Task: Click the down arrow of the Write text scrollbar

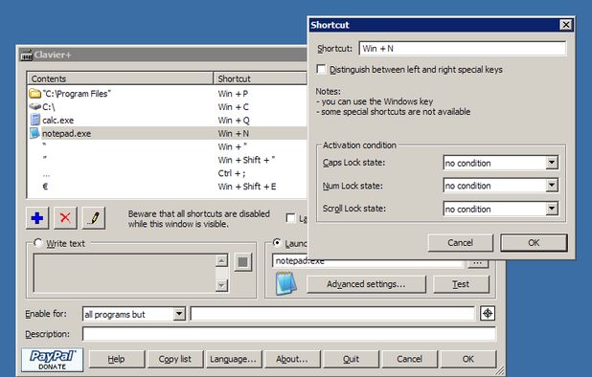Action: click(221, 285)
